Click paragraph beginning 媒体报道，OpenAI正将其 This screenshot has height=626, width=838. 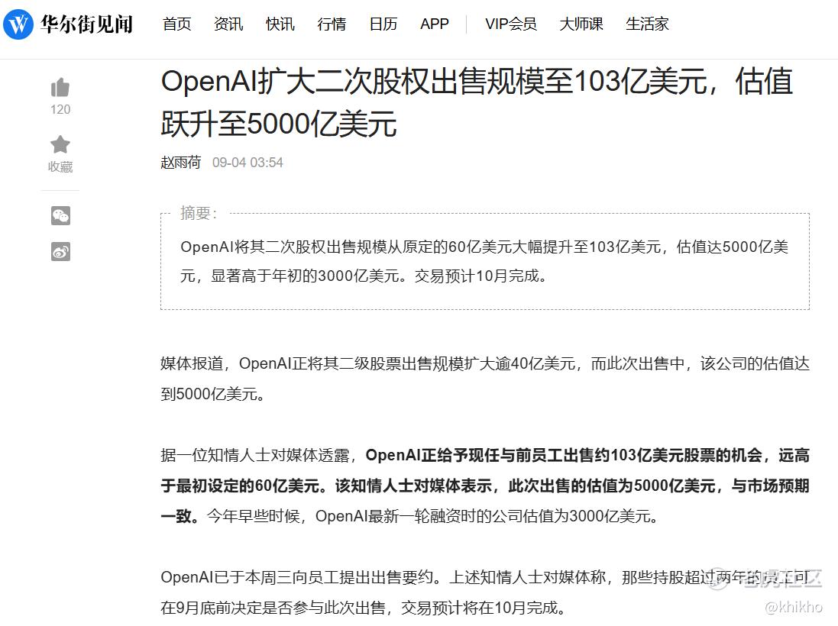tap(485, 379)
